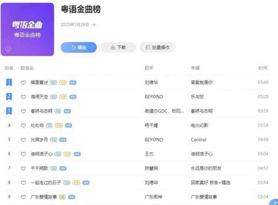
Task: Open album 电光幻影
Action: click(x=199, y=126)
